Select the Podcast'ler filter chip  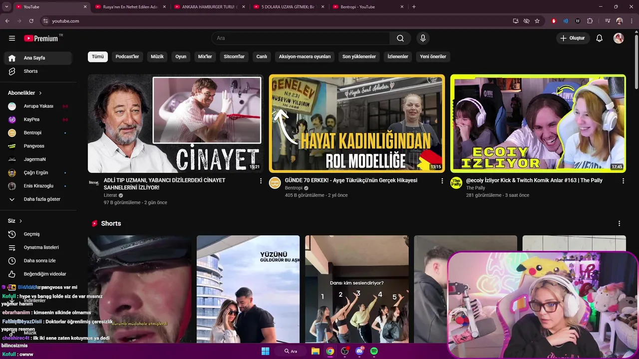click(x=127, y=57)
